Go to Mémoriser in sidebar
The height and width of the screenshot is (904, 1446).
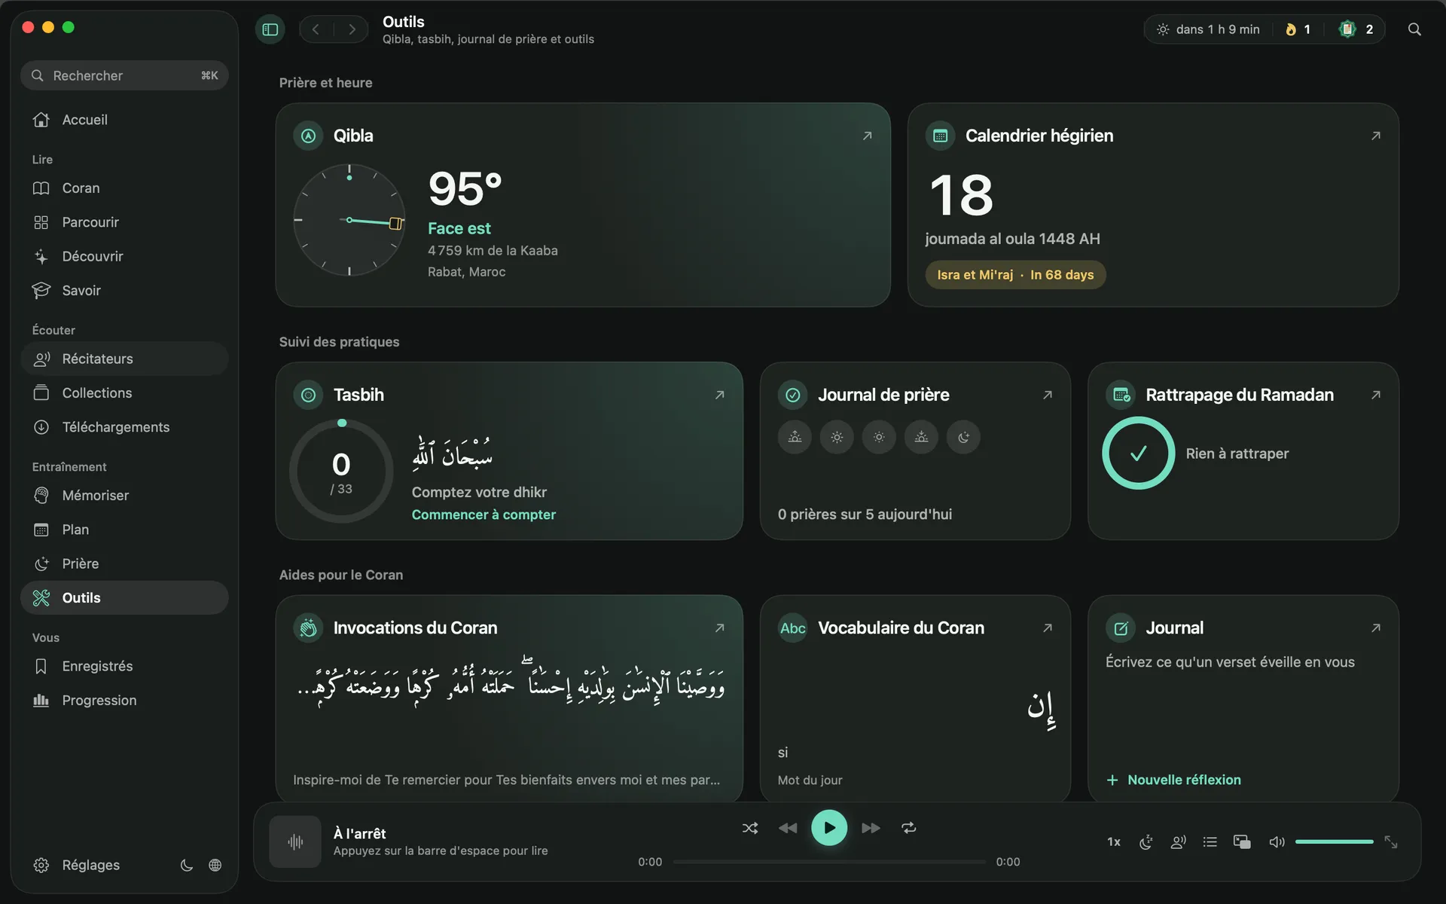(124, 496)
